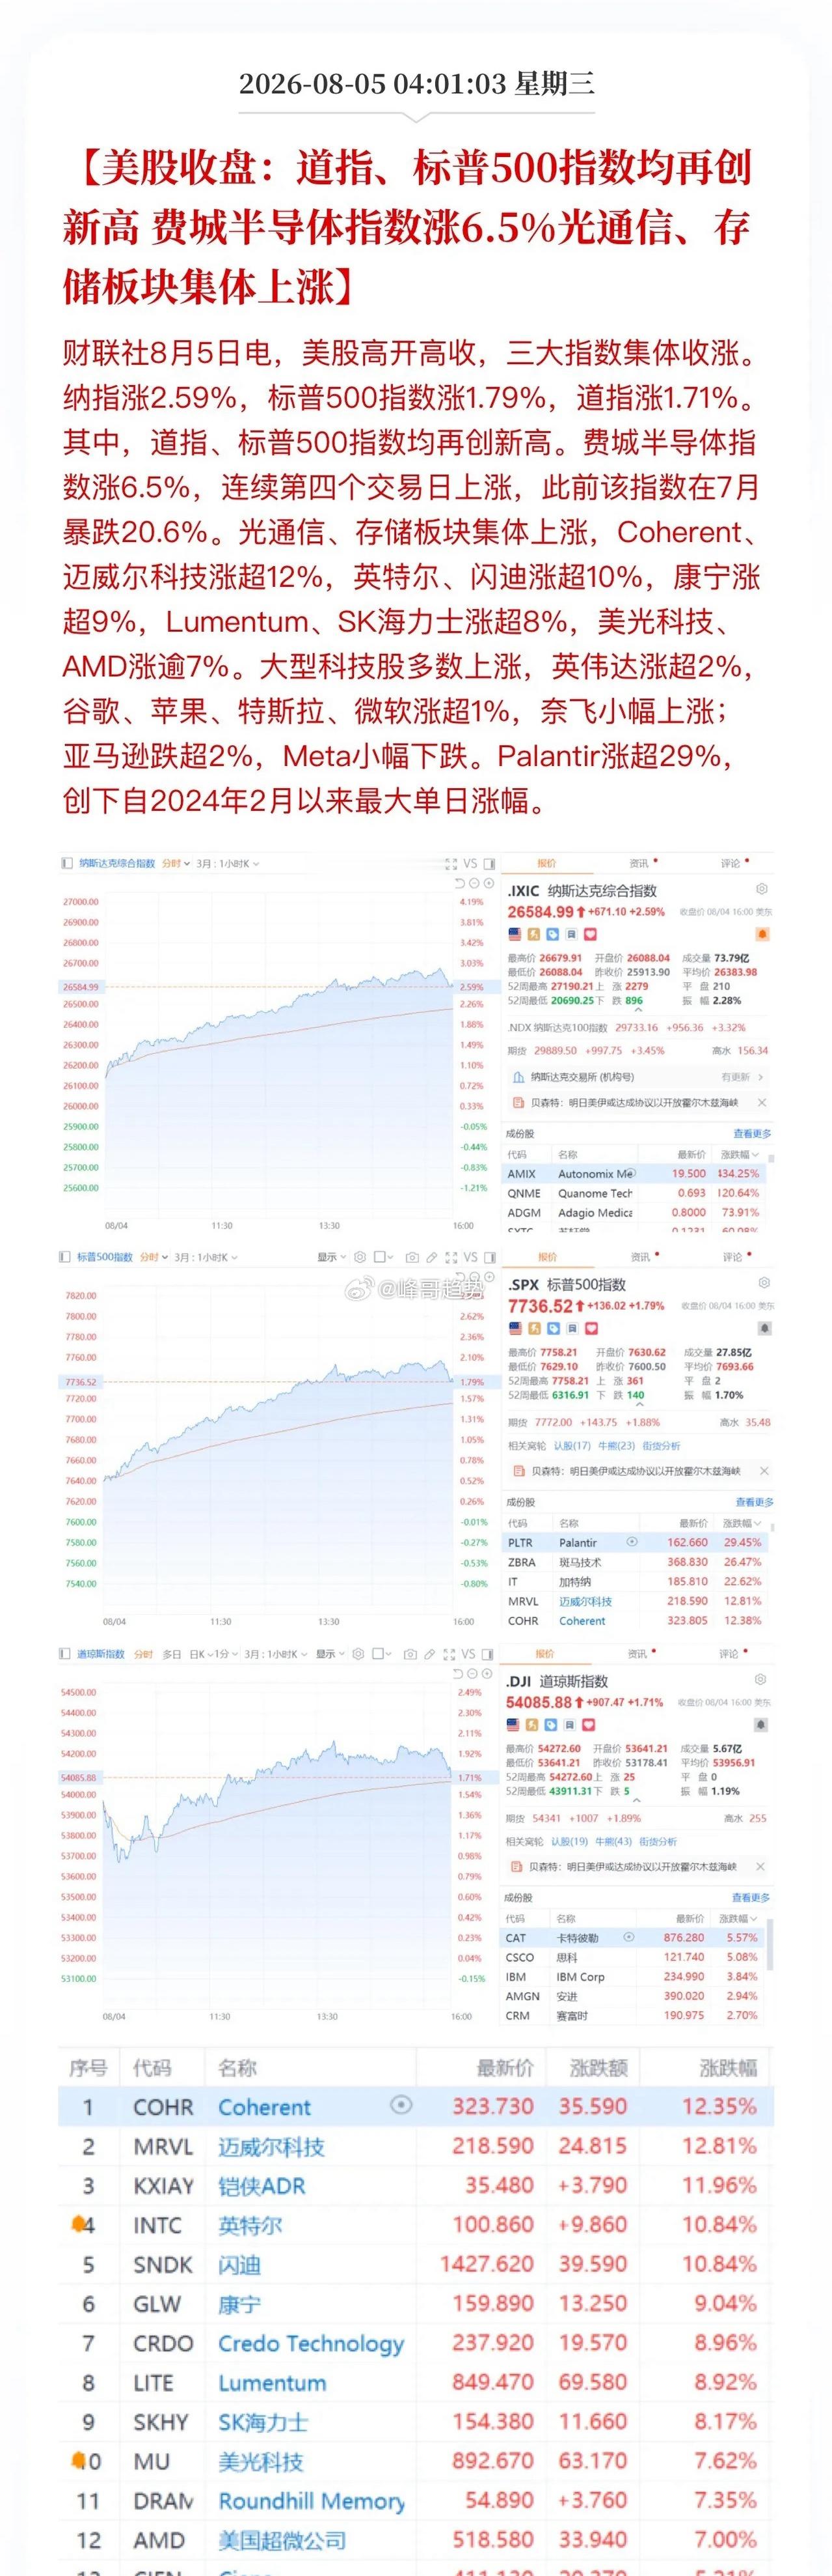The image size is (832, 2576).
Task: Zoom in on the Dow Jones chart
Action: (x=487, y=1673)
